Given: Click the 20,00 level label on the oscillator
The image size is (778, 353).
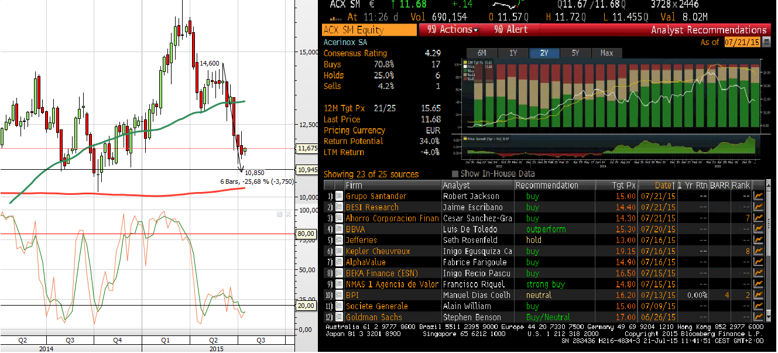Looking at the screenshot, I should pos(307,306).
